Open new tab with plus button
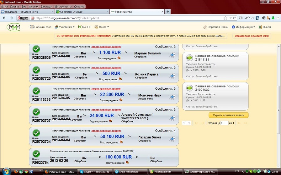 [167, 12]
